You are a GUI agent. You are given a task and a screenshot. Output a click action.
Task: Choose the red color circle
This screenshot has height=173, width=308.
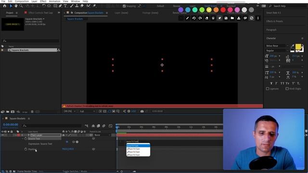click(x=223, y=10)
